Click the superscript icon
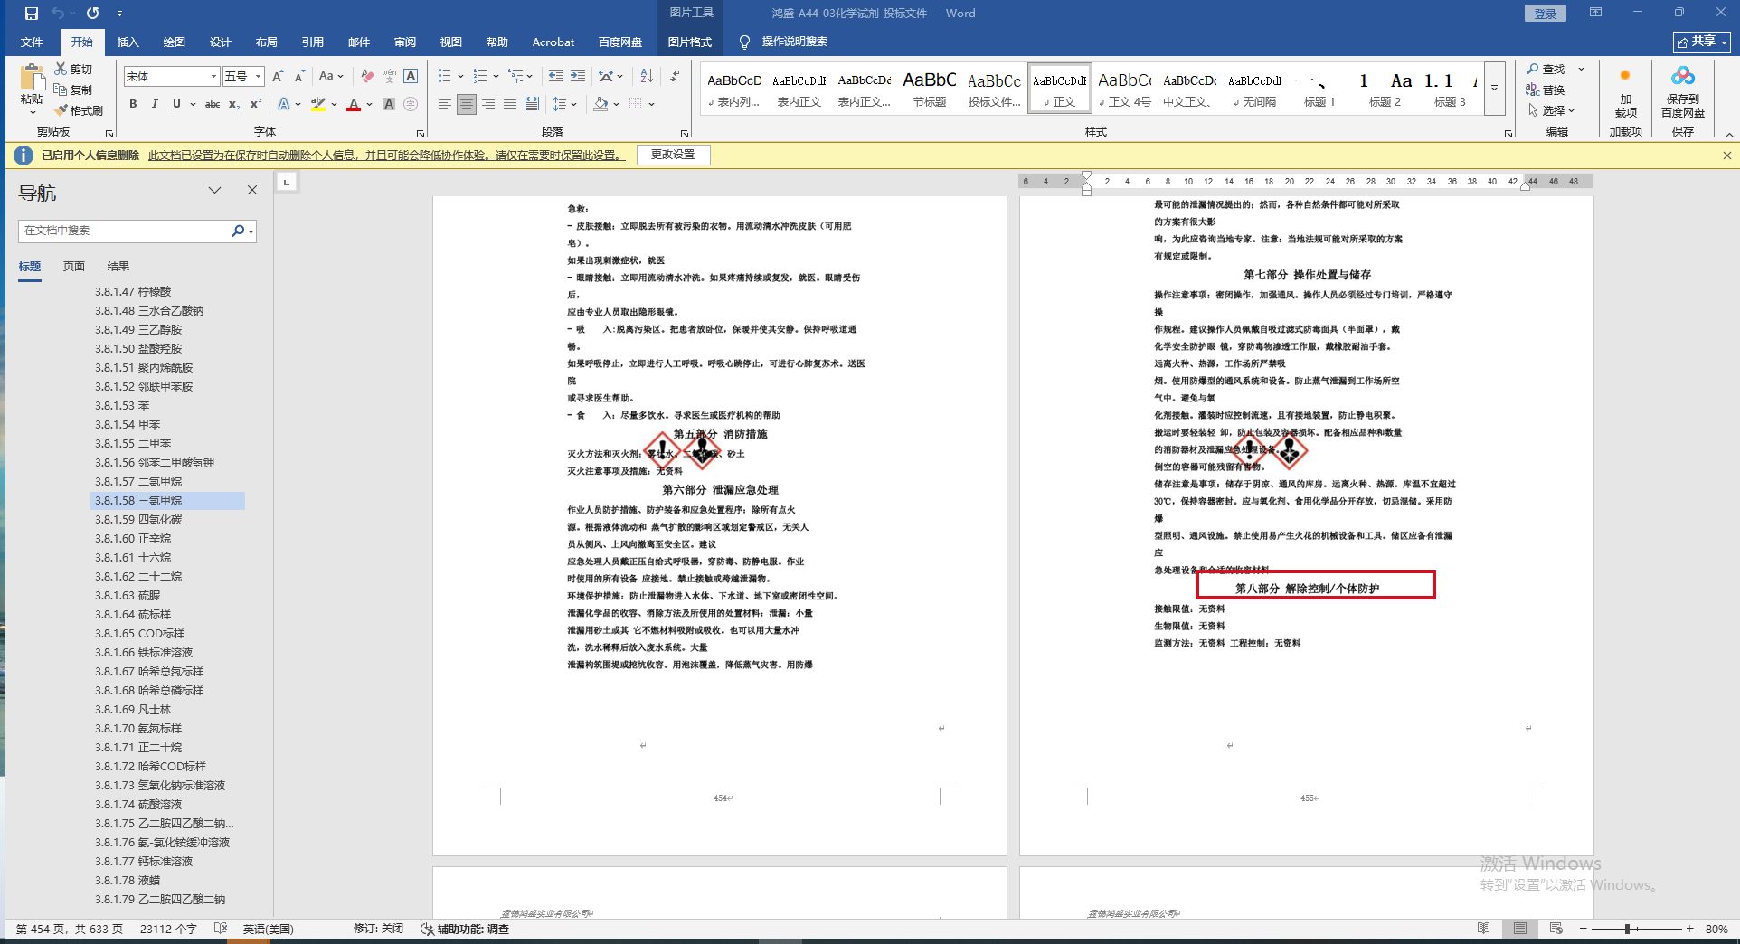1740x944 pixels. pyautogui.click(x=256, y=105)
